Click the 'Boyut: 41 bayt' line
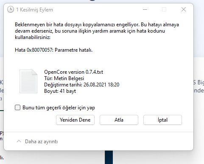Viewport: 204px width, 164px height. (x=60, y=91)
